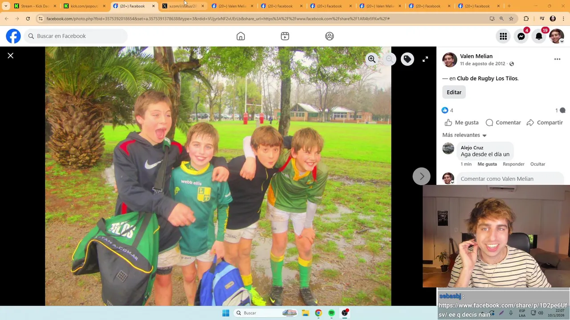Open the circular face icon in top navigation
The height and width of the screenshot is (320, 570).
(330, 36)
